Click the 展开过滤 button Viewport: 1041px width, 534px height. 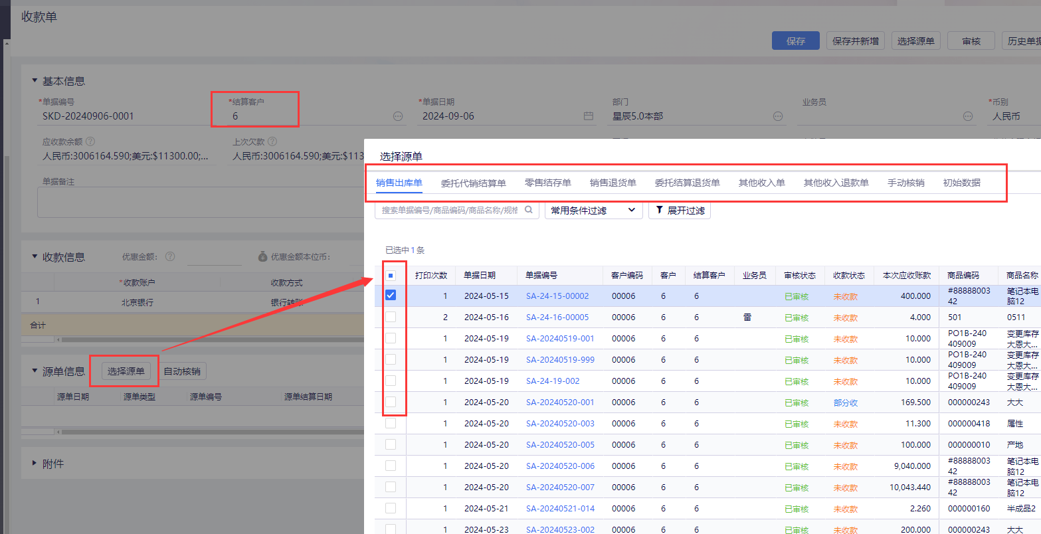[680, 211]
